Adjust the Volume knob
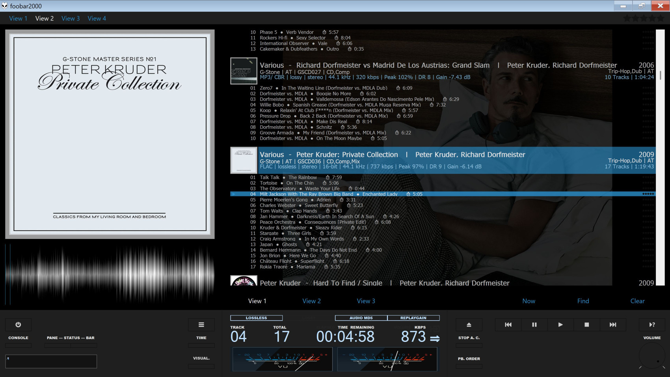The image size is (670, 377). (x=652, y=356)
